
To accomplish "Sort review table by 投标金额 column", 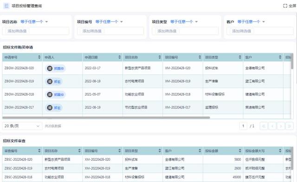I will pos(240,151).
